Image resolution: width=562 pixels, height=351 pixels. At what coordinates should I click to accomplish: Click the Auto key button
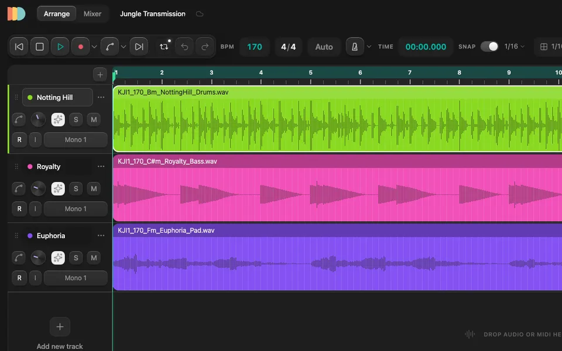[x=324, y=47]
